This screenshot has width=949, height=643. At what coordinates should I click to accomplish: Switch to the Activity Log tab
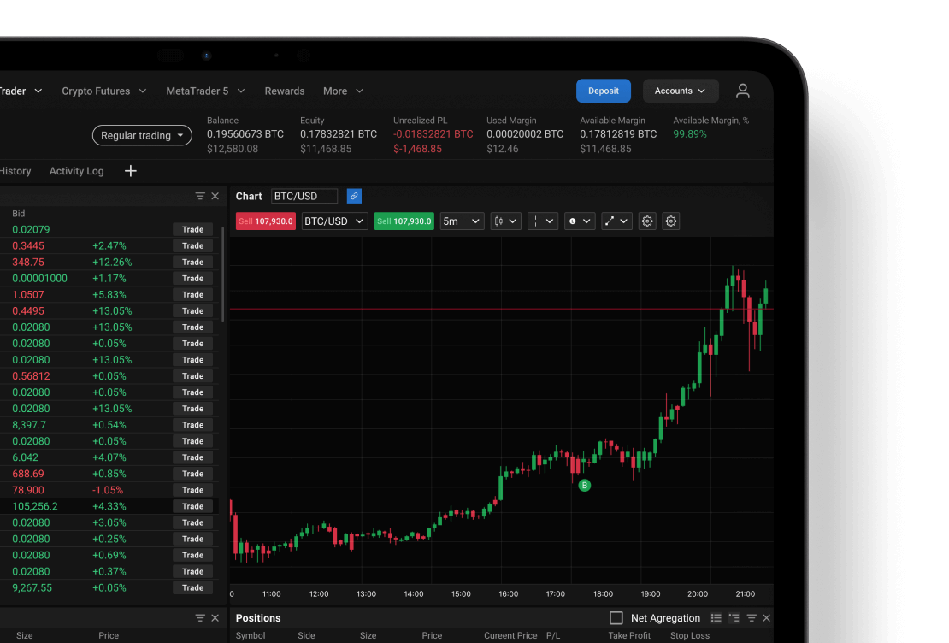pos(76,171)
